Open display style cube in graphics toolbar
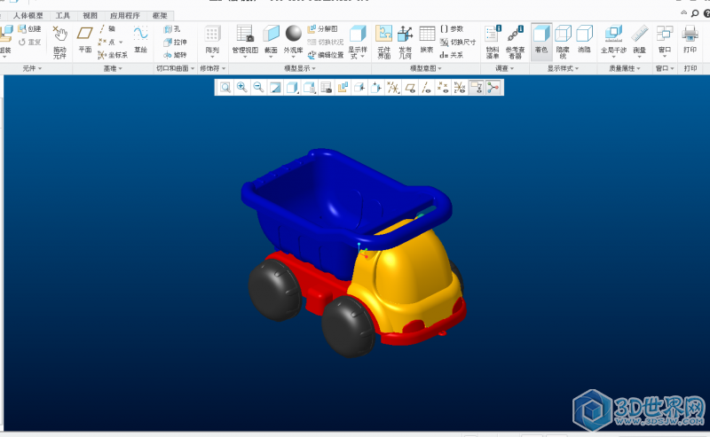The height and width of the screenshot is (437, 710). click(x=293, y=87)
